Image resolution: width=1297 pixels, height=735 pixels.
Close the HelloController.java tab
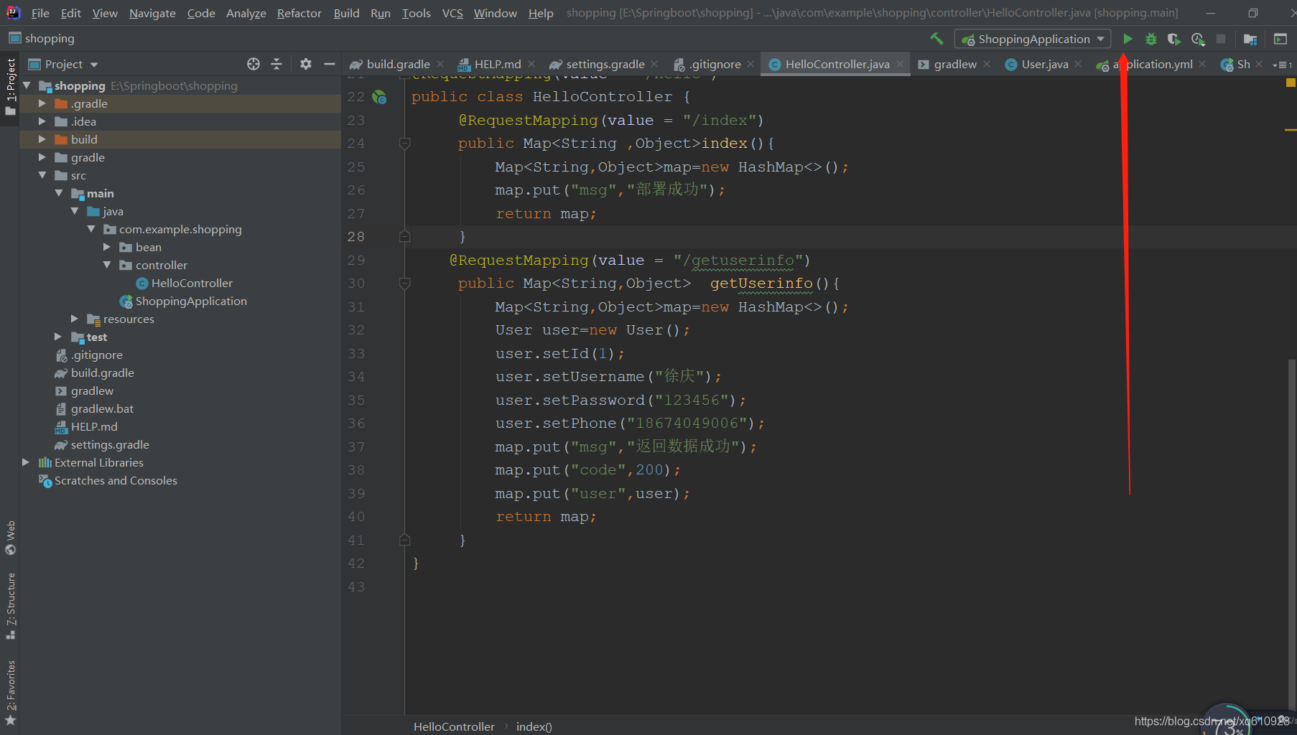pos(901,64)
